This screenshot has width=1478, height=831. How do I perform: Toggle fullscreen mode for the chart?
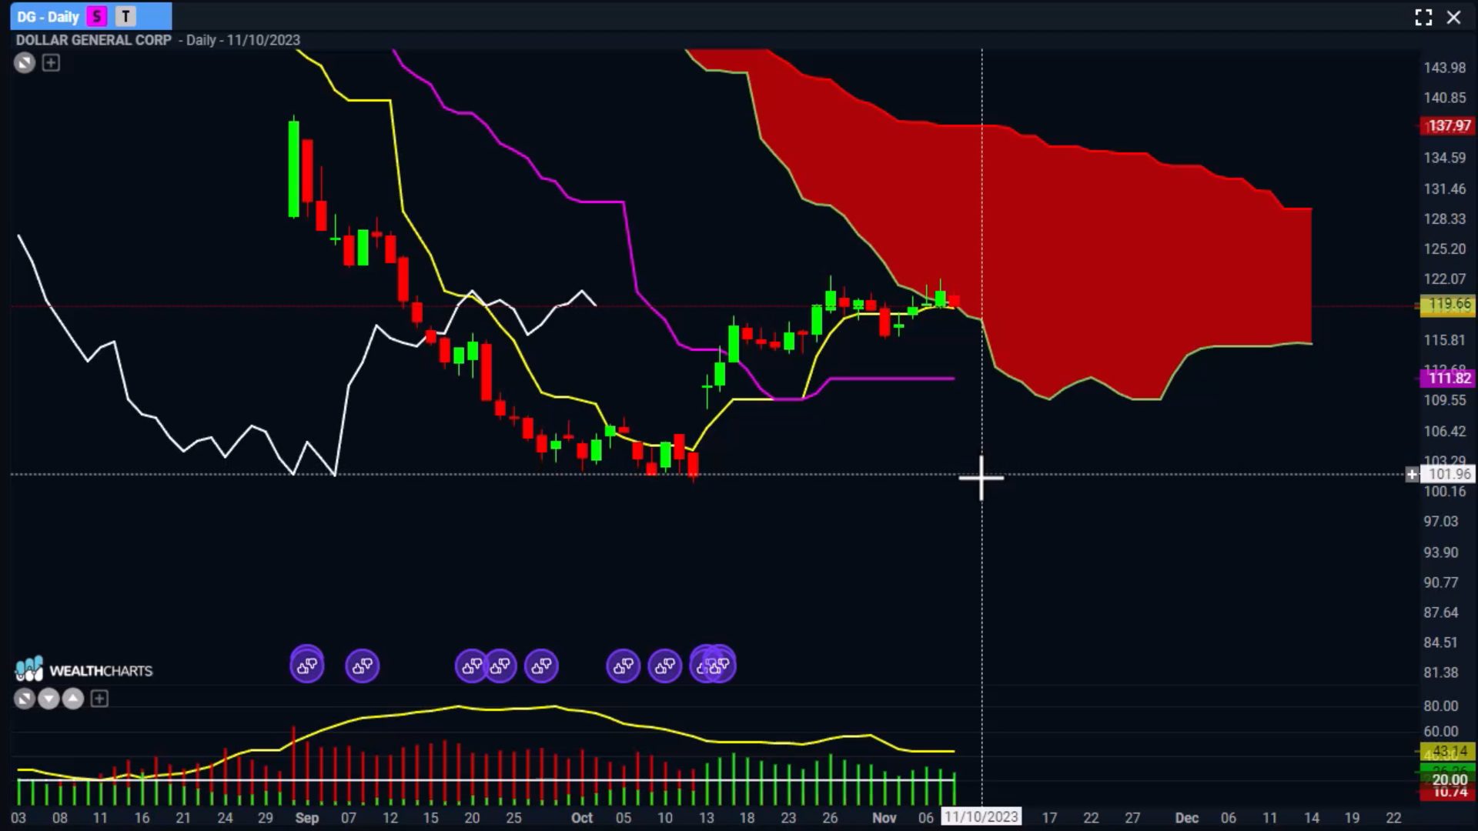(x=1423, y=17)
